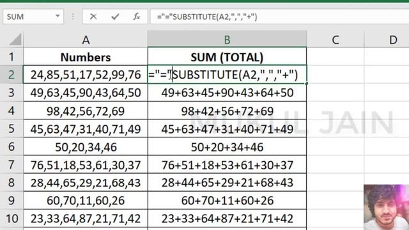Click cell with 28+44+65+29+21+68+43
The height and width of the screenshot is (230, 409).
[228, 183]
